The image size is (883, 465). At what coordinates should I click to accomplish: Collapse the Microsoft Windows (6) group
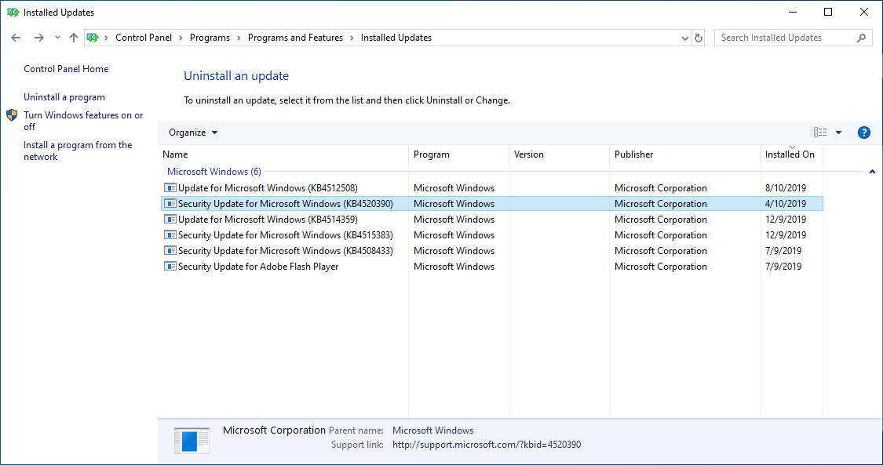coord(872,172)
